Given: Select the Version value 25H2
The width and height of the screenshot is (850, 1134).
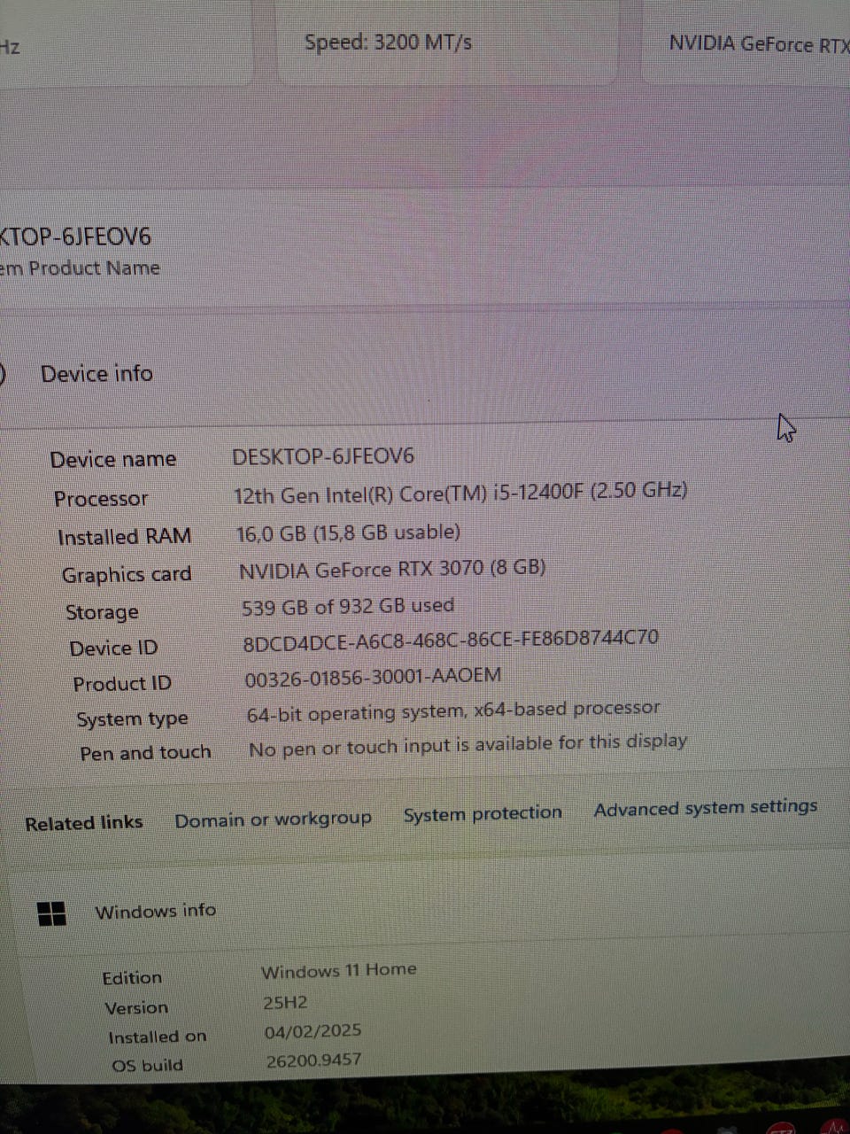Looking at the screenshot, I should pyautogui.click(x=285, y=1003).
